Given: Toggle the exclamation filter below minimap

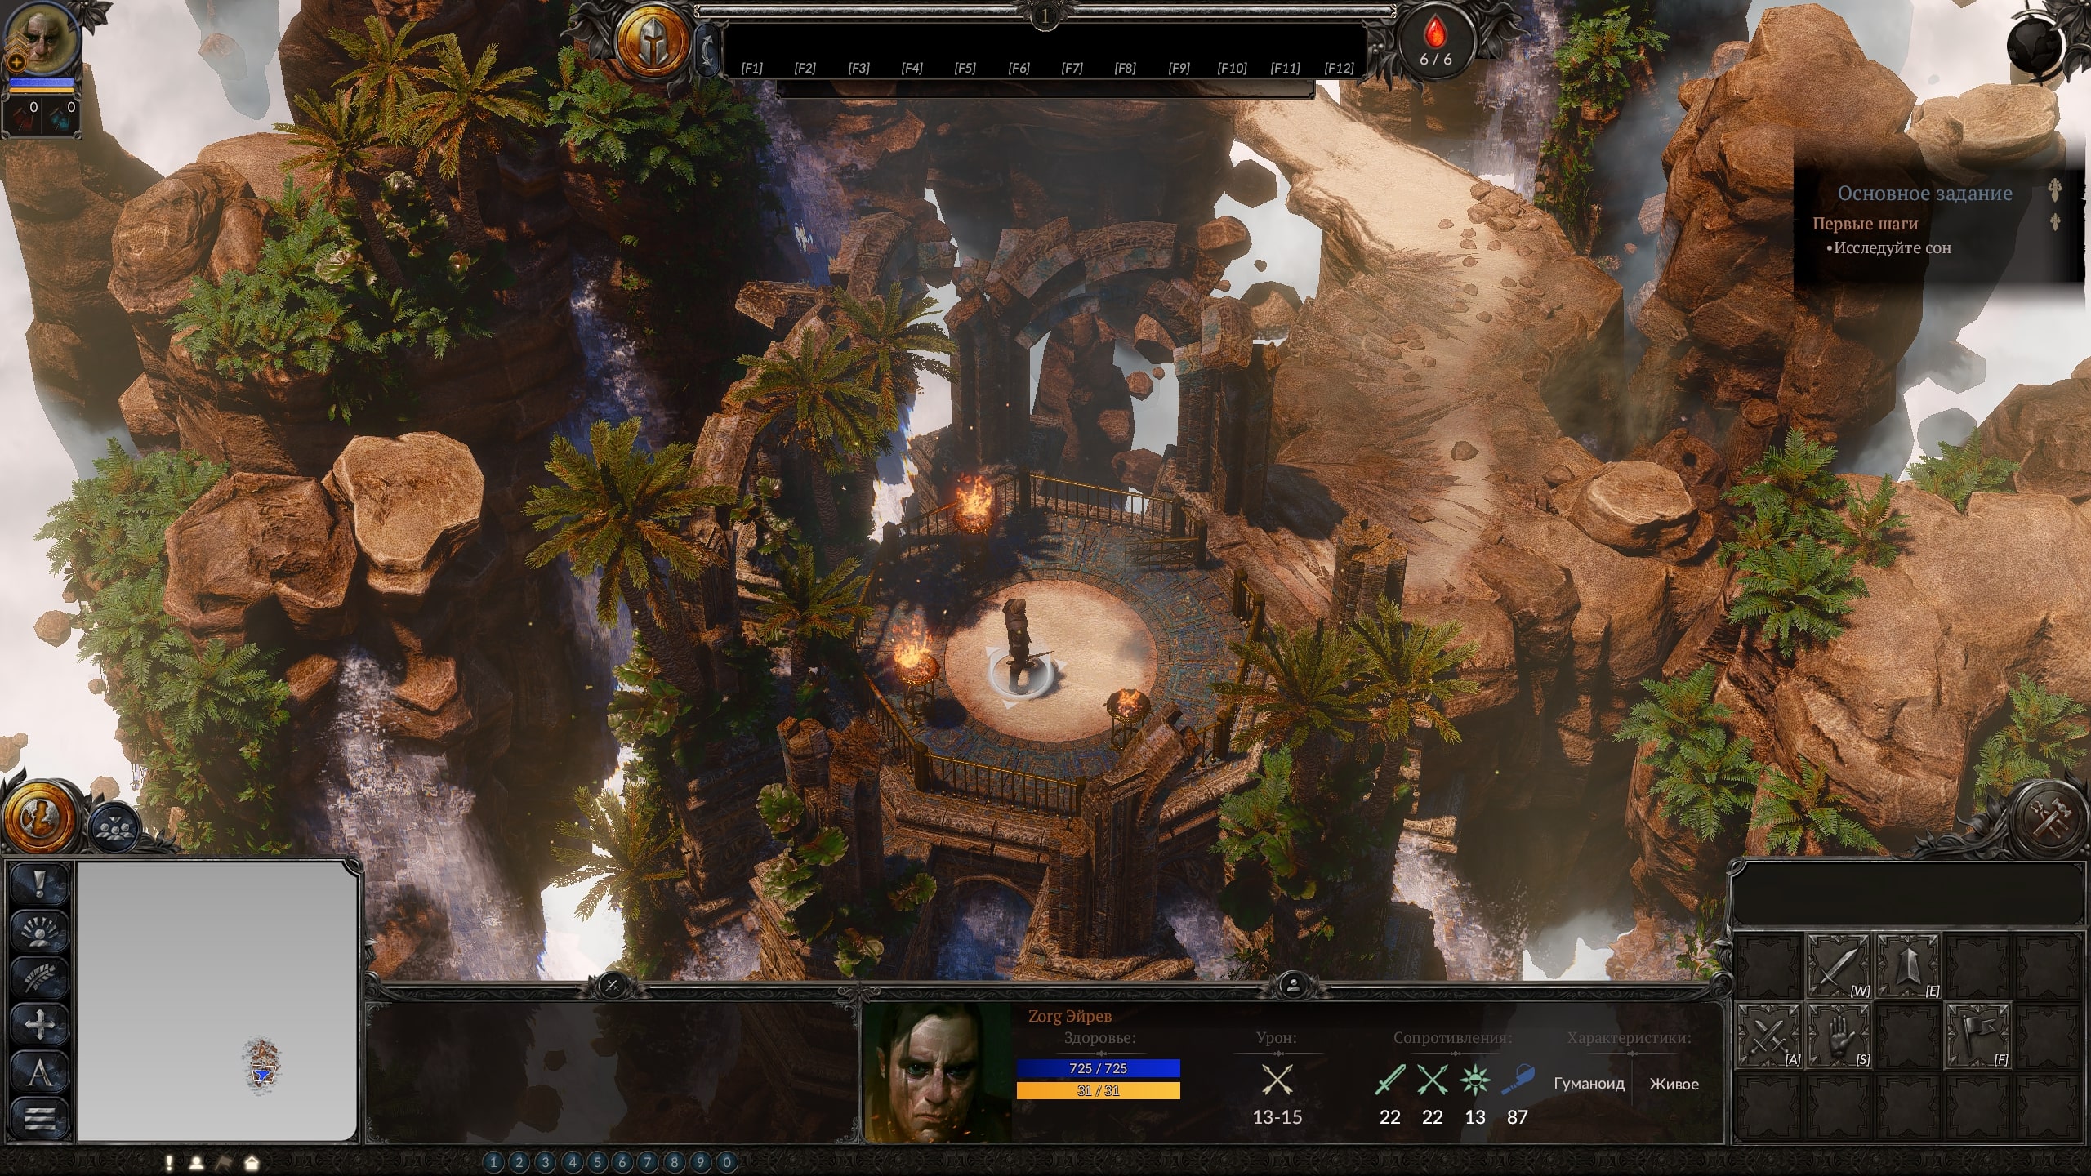Looking at the screenshot, I should [x=169, y=1162].
